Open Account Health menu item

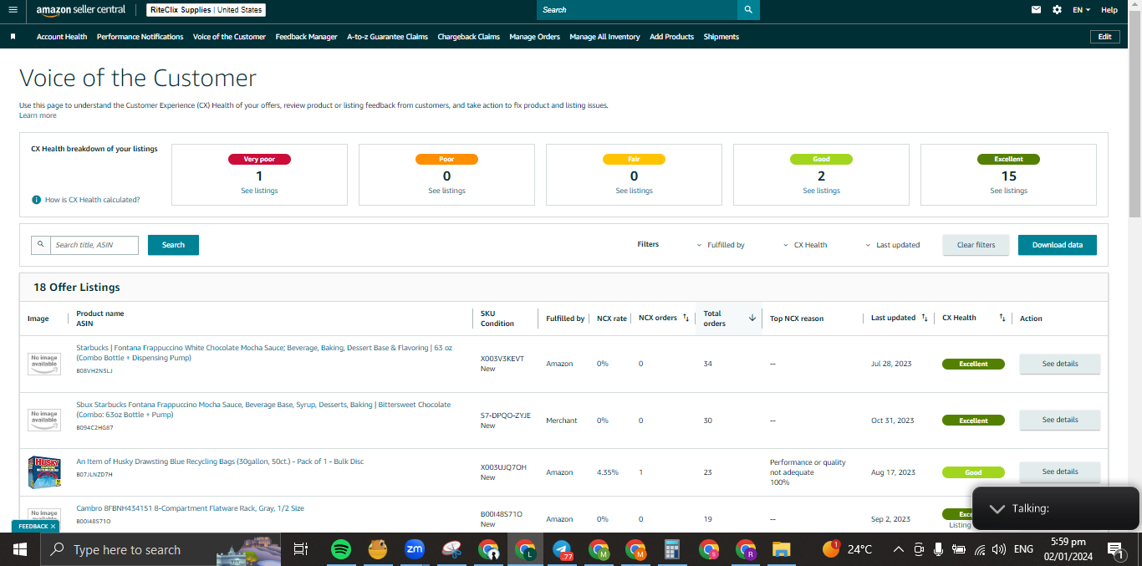62,37
